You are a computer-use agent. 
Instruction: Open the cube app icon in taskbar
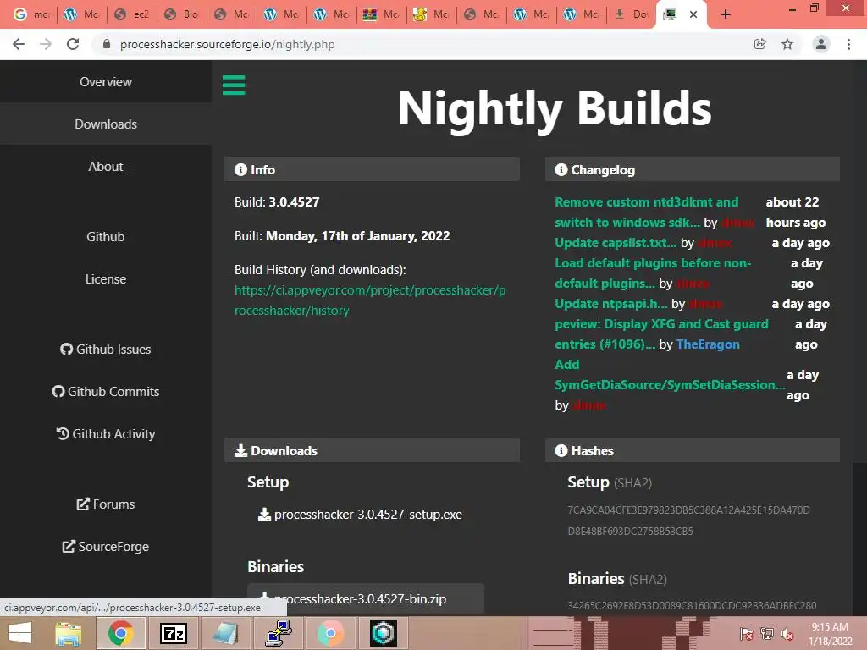[383, 633]
